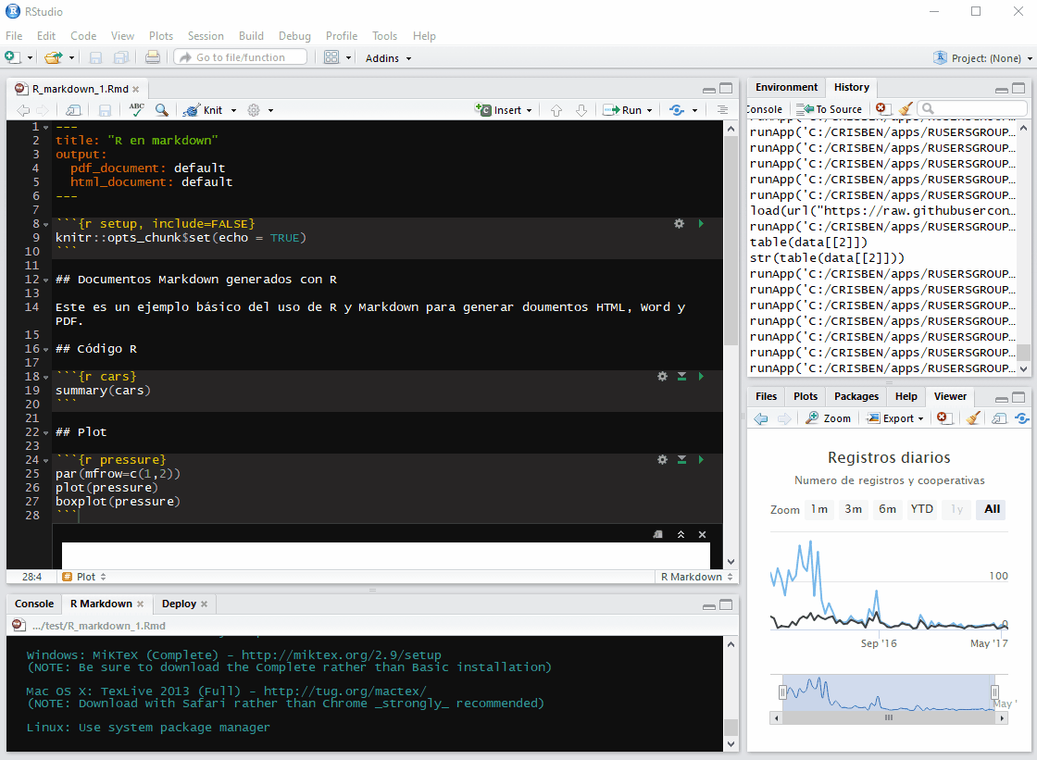Click the editor's show-in-new-window icon
The height and width of the screenshot is (760, 1037).
pos(73,110)
